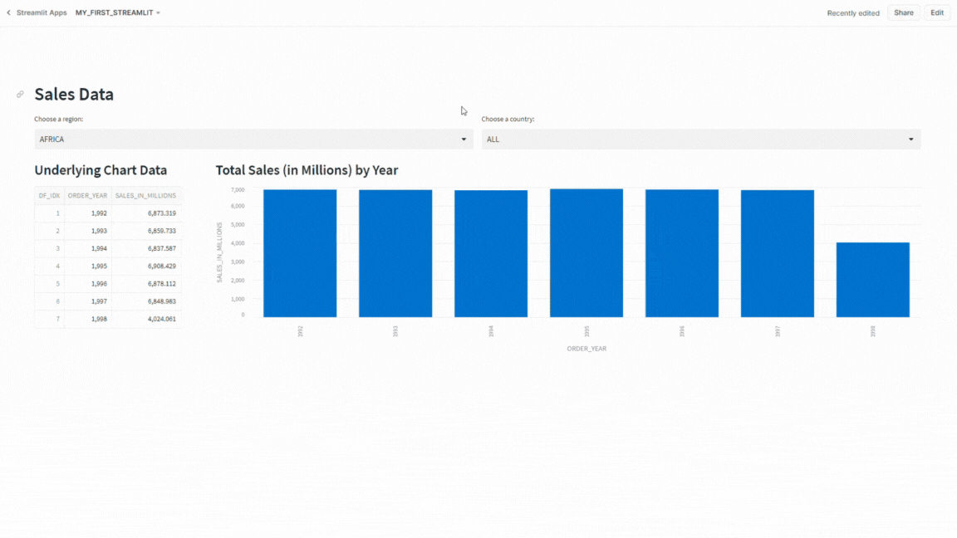Open the MY_FIRST_STREAMLIT app name dropdown
The height and width of the screenshot is (538, 957).
[x=118, y=13]
